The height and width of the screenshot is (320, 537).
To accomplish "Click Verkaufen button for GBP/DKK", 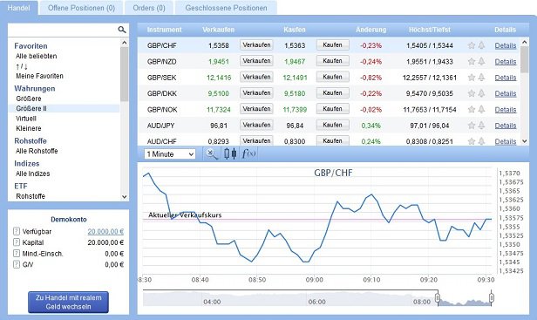I will click(256, 93).
